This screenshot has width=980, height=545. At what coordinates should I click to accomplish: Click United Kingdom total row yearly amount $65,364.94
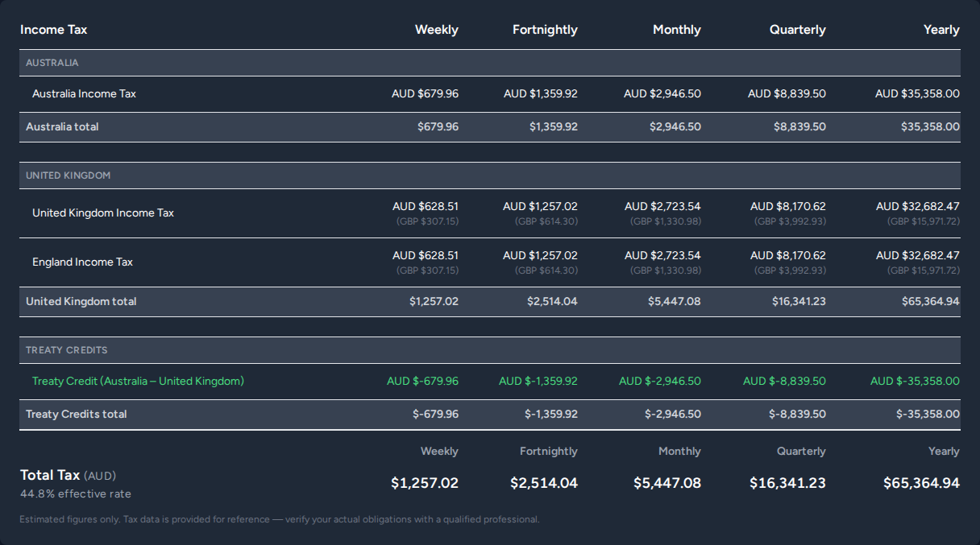pyautogui.click(x=931, y=301)
